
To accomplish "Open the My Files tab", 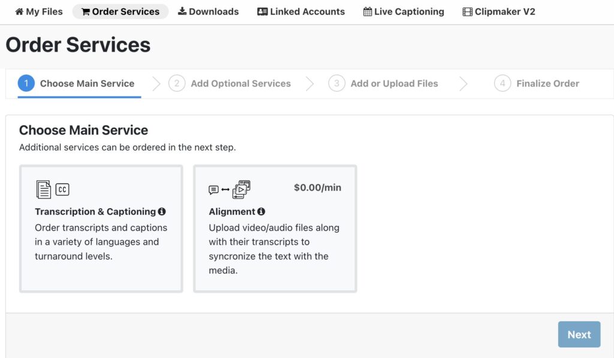I will (x=39, y=12).
